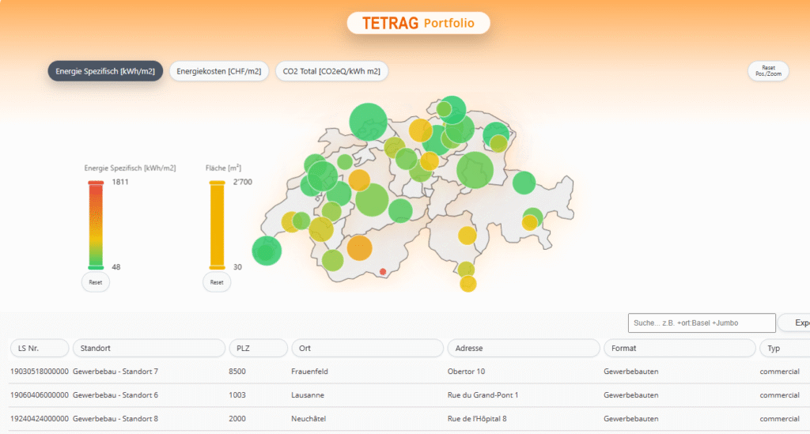Reset the Fläche range filter
810x434 pixels.
pos(217,281)
